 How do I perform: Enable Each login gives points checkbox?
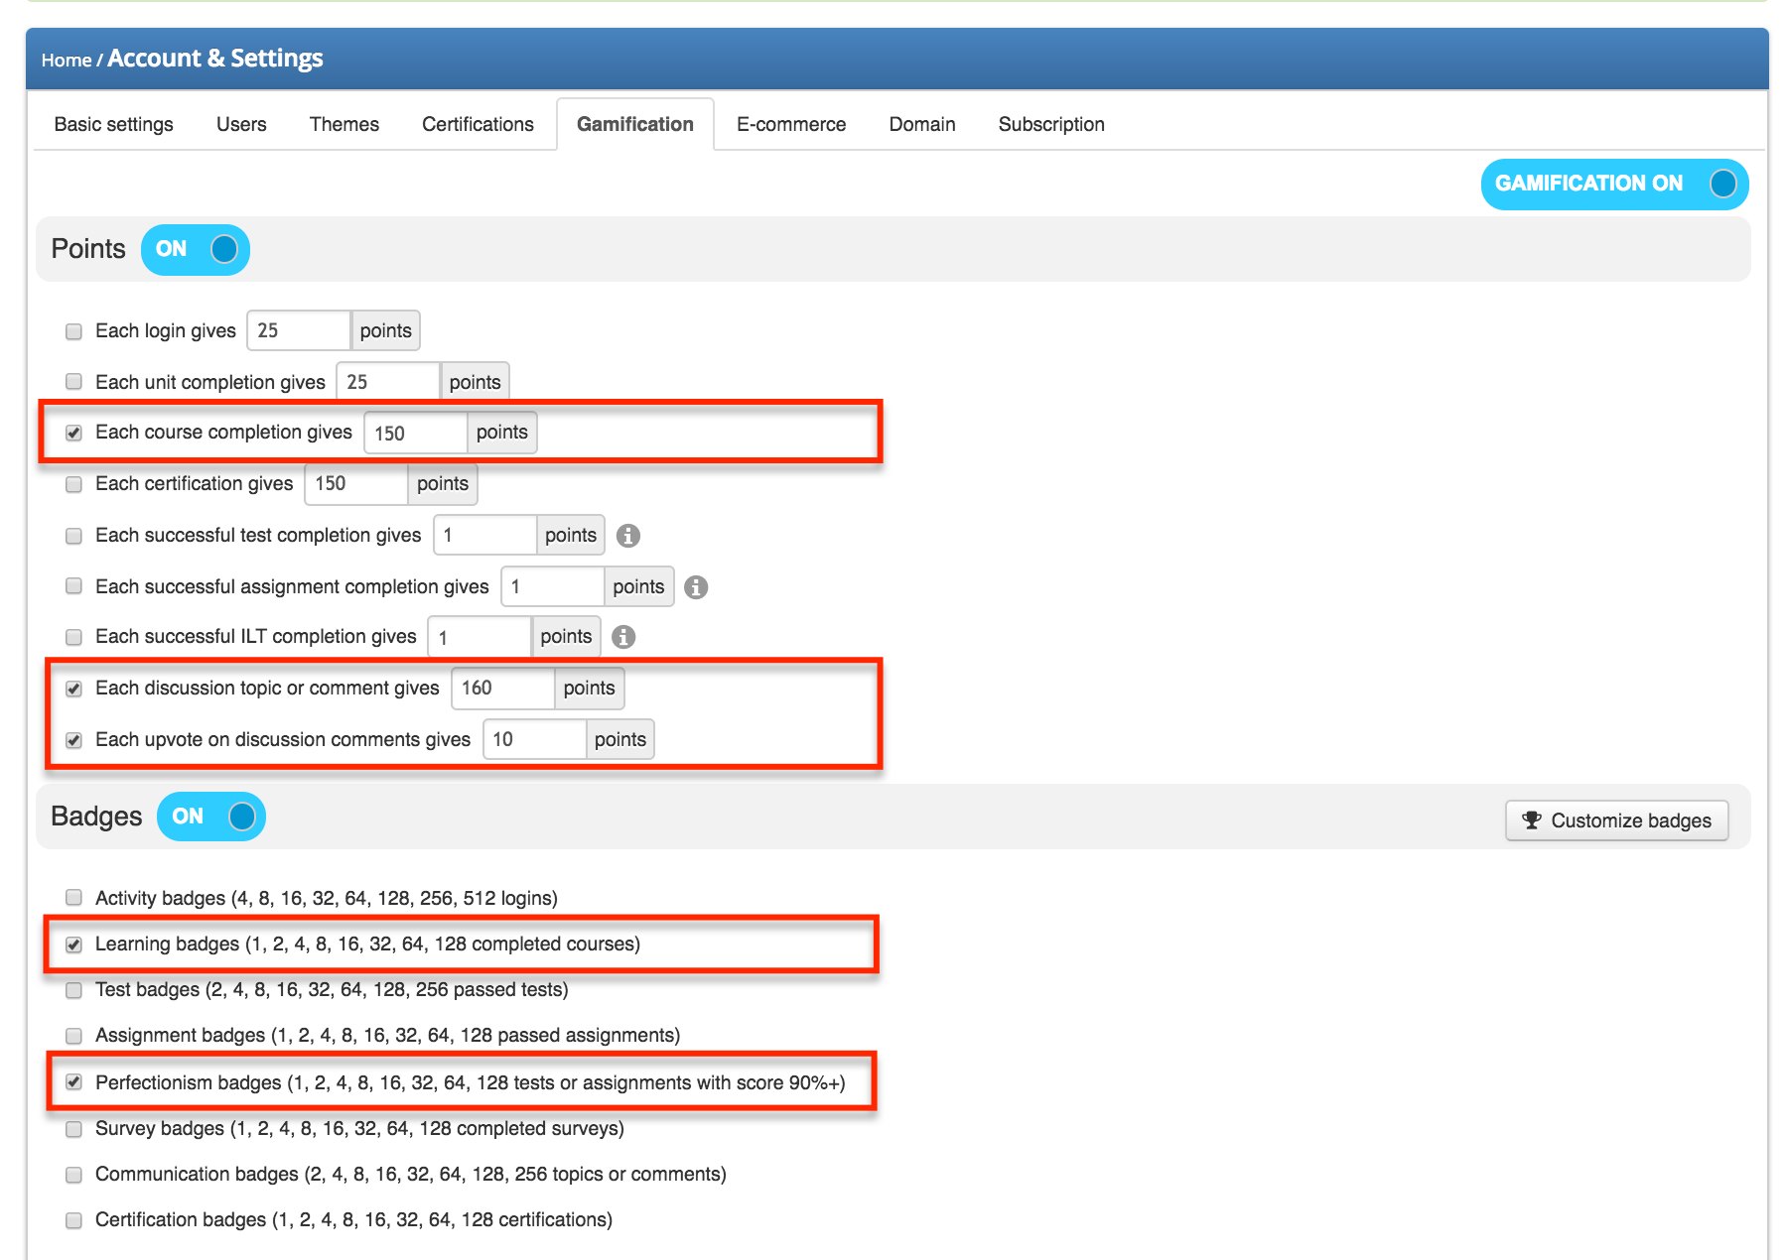(x=73, y=331)
